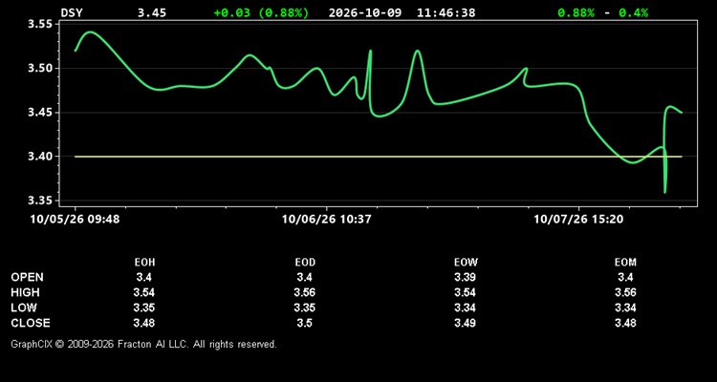This screenshot has width=717, height=382.
Task: Click the 11:46:38 timestamp
Action: [x=445, y=12]
